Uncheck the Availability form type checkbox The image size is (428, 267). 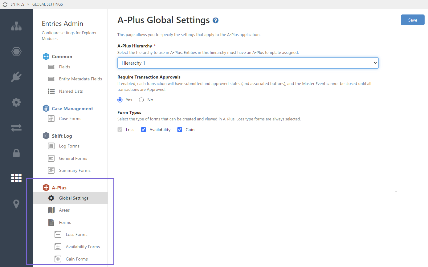pyautogui.click(x=144, y=130)
